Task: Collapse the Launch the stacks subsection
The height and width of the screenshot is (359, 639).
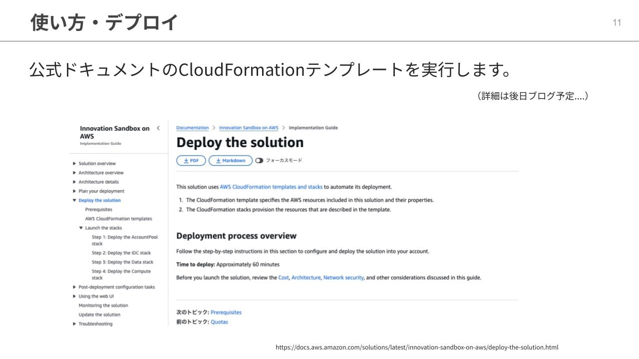Action: point(81,228)
